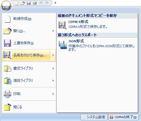
Task: Click the CDPM-X形式 save icon
Action: coord(62,25)
